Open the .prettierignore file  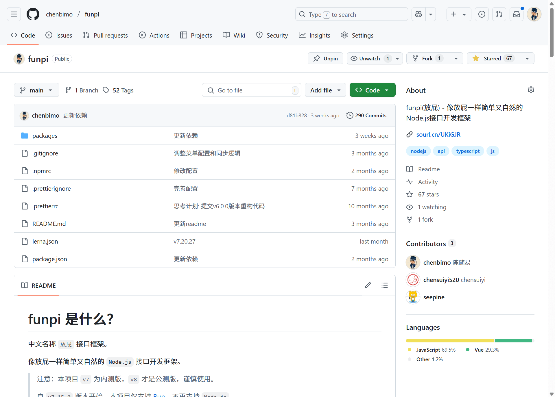pyautogui.click(x=51, y=188)
